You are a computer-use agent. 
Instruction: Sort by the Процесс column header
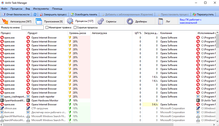pos(13,33)
